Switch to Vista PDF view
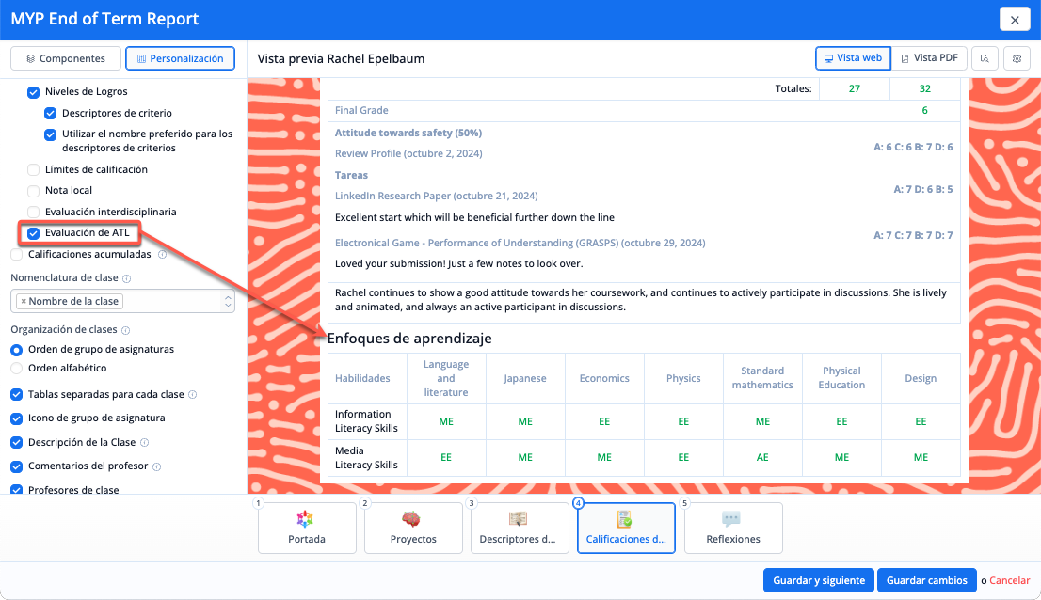 [928, 58]
